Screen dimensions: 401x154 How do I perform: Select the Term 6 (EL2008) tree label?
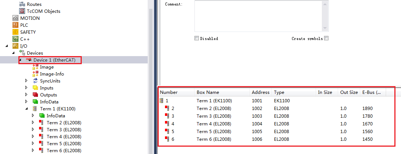[64, 150]
